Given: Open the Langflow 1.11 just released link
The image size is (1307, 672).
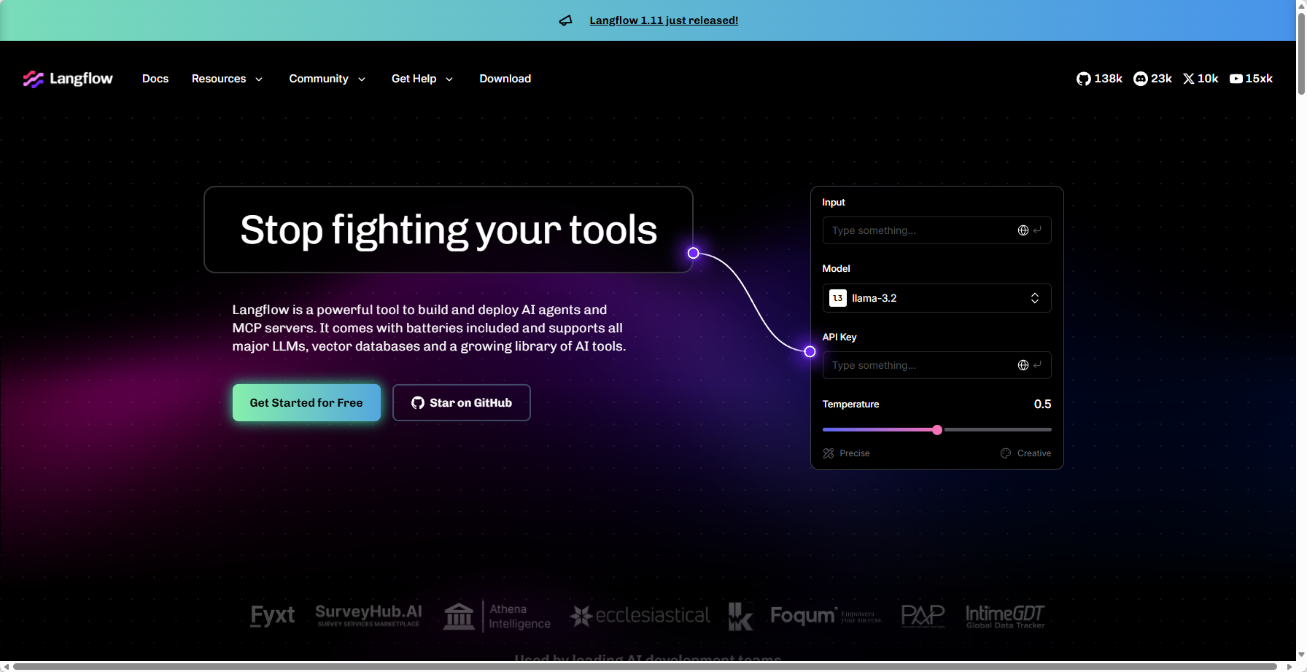Looking at the screenshot, I should (664, 20).
